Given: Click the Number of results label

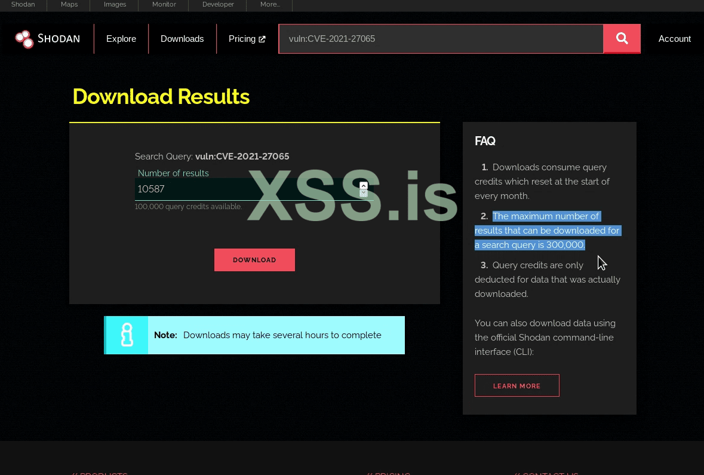Looking at the screenshot, I should tap(173, 173).
